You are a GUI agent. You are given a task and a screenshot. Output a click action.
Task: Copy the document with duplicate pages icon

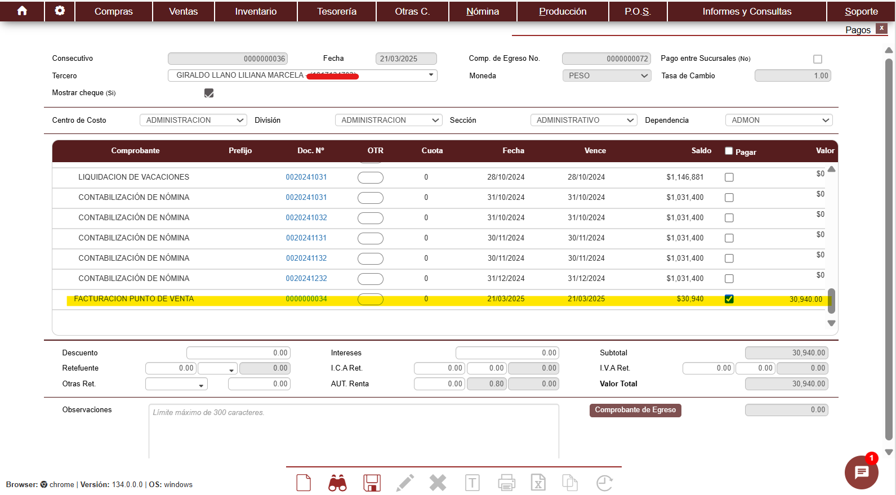[570, 483]
